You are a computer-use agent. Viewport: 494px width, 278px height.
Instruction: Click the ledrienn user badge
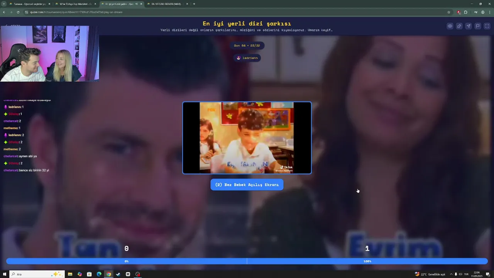[x=247, y=58]
